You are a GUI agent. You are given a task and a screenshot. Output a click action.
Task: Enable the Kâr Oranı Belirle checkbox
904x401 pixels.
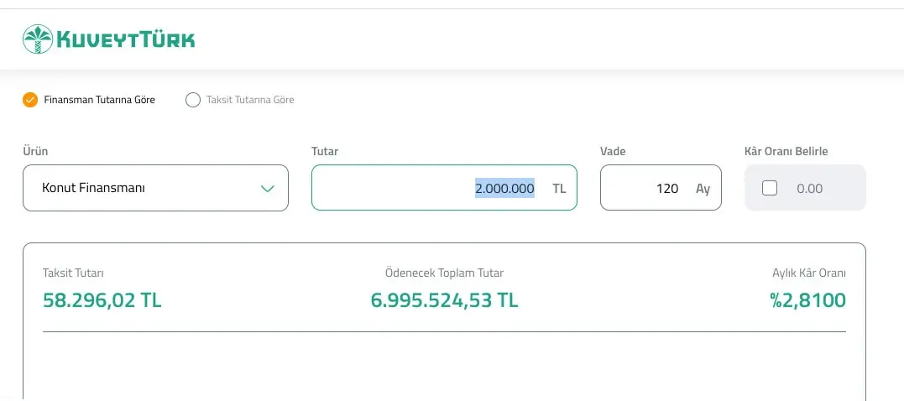point(770,188)
